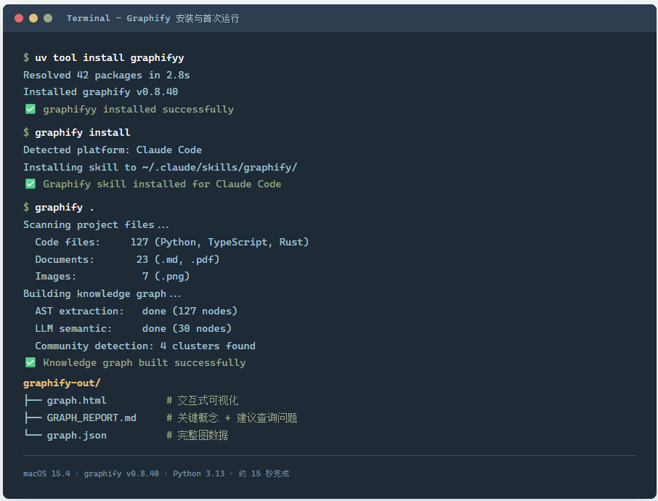Click the text 'Knowledge graph built successfully'
This screenshot has width=658, height=501.
145,363
